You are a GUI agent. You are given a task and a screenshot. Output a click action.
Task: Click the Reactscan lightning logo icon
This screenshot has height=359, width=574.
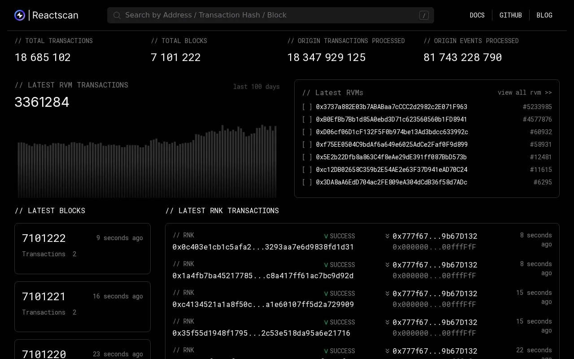coord(20,15)
